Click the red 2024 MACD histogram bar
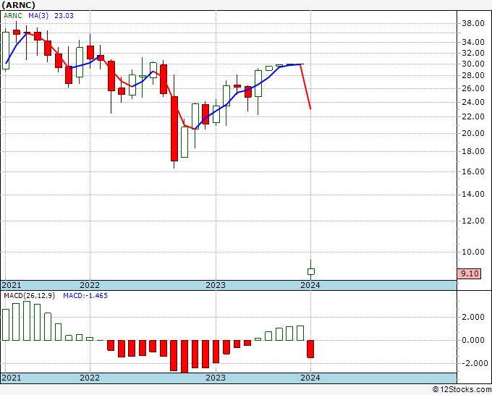This screenshot has width=492, height=395. (310, 349)
